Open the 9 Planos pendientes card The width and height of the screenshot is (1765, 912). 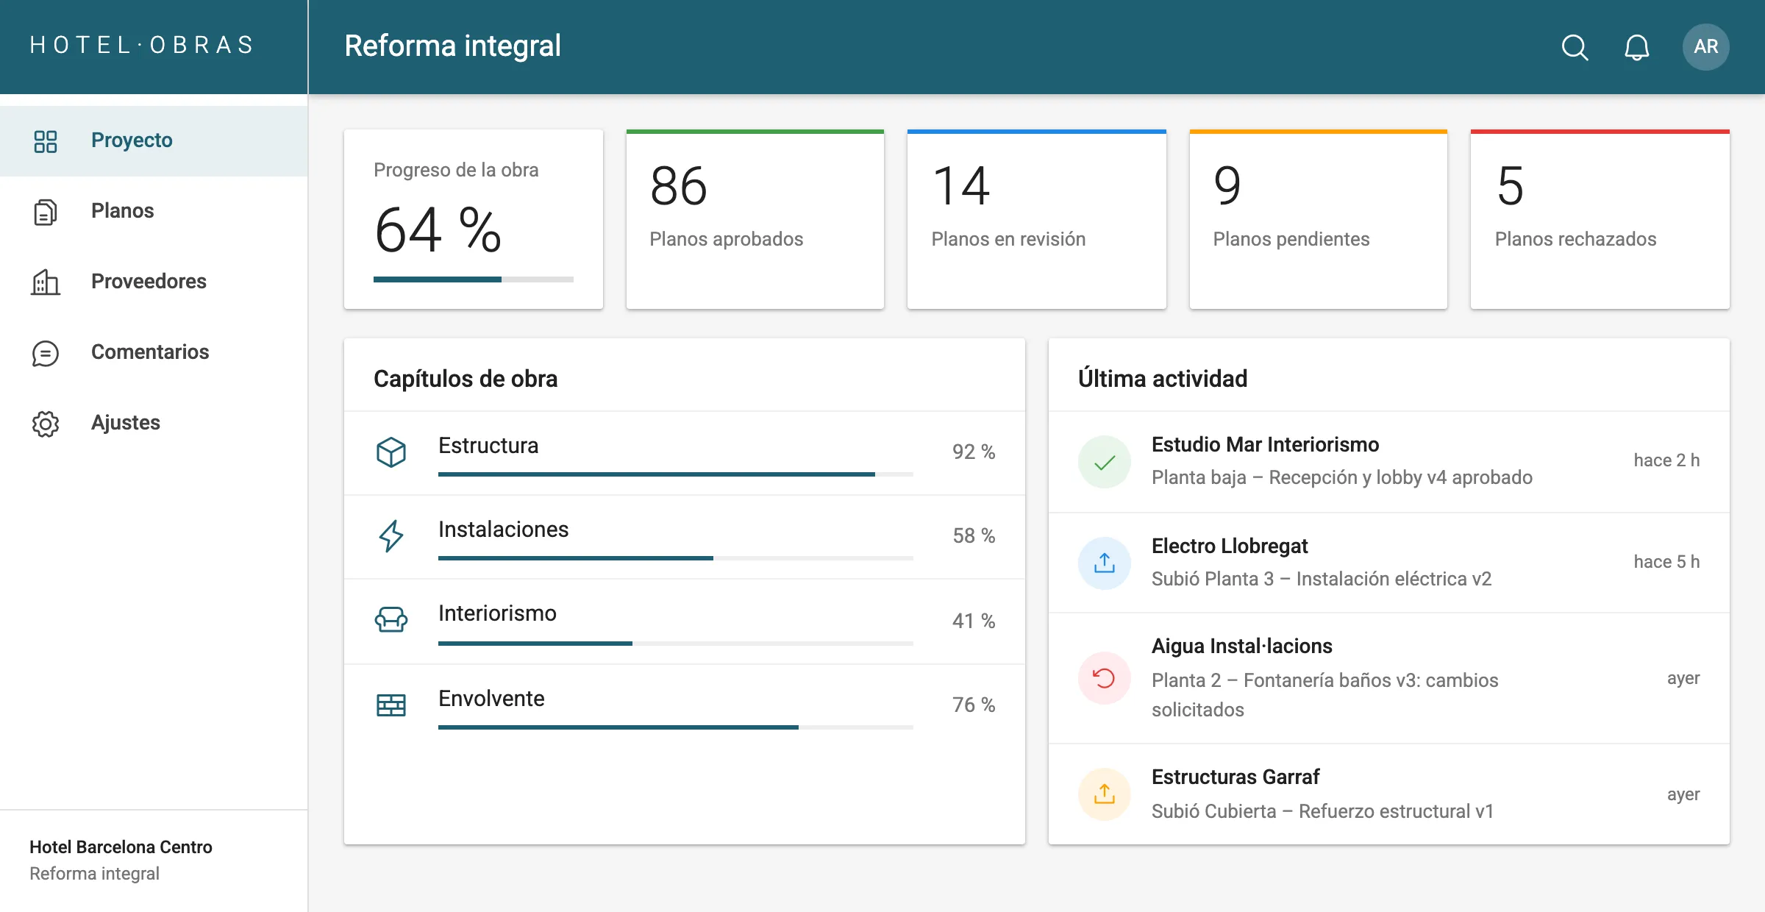[x=1319, y=219]
